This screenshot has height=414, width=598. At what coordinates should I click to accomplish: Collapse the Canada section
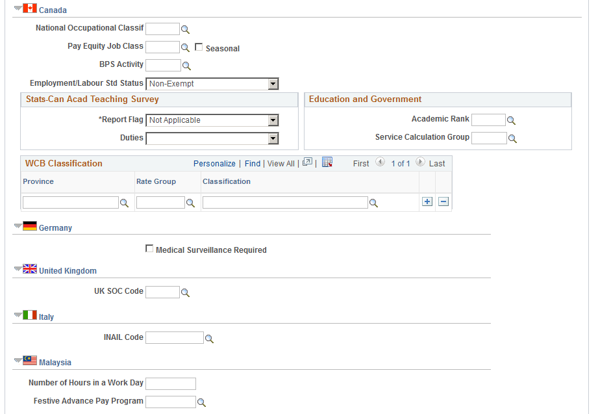tap(16, 9)
